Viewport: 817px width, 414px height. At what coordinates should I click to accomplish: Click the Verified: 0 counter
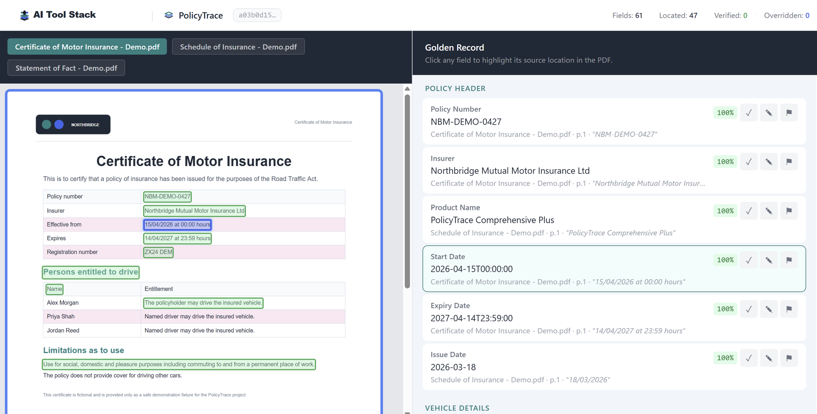[731, 16]
